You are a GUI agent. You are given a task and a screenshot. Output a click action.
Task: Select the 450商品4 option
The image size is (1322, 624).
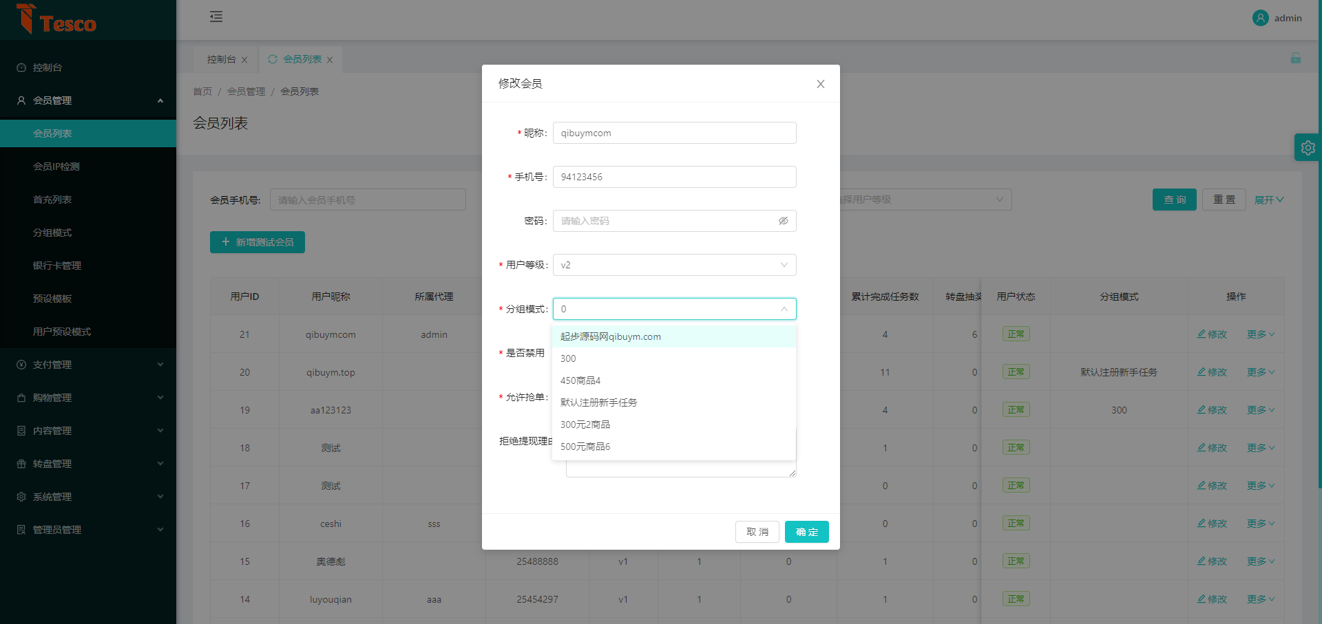pos(580,380)
